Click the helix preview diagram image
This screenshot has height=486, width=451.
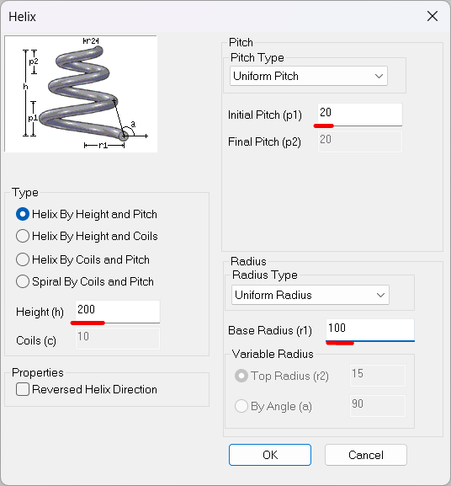point(81,93)
